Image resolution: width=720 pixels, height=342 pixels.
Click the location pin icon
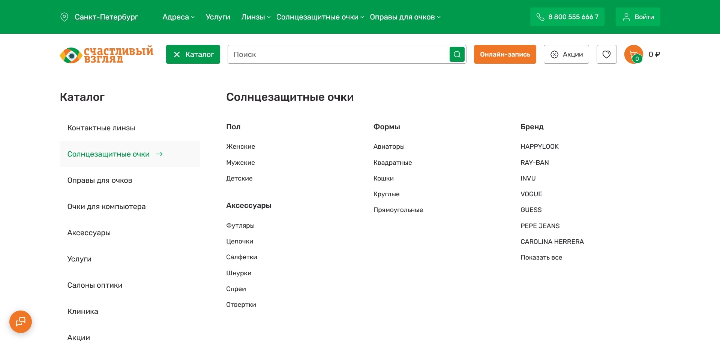(x=64, y=17)
